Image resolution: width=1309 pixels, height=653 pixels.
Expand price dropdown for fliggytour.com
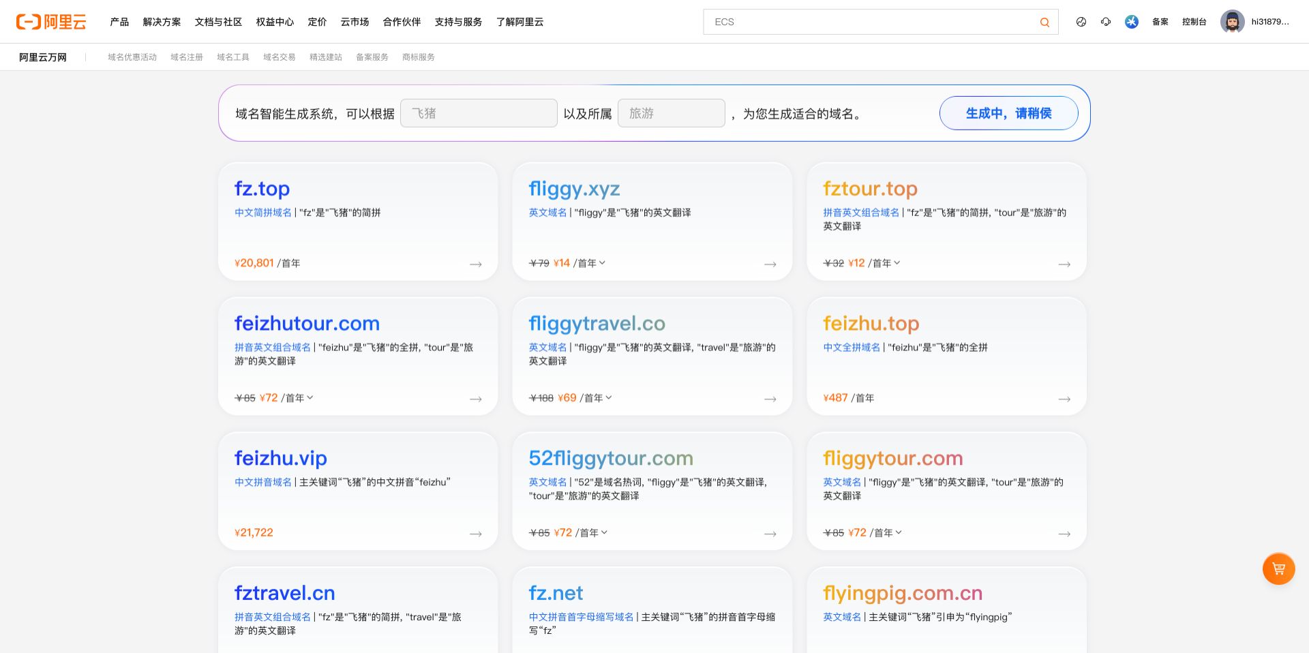pos(899,533)
